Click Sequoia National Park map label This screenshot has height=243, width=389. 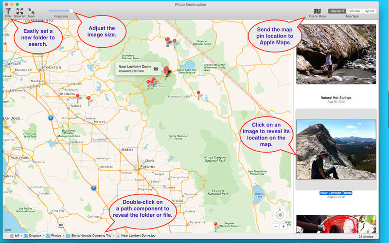(218, 192)
